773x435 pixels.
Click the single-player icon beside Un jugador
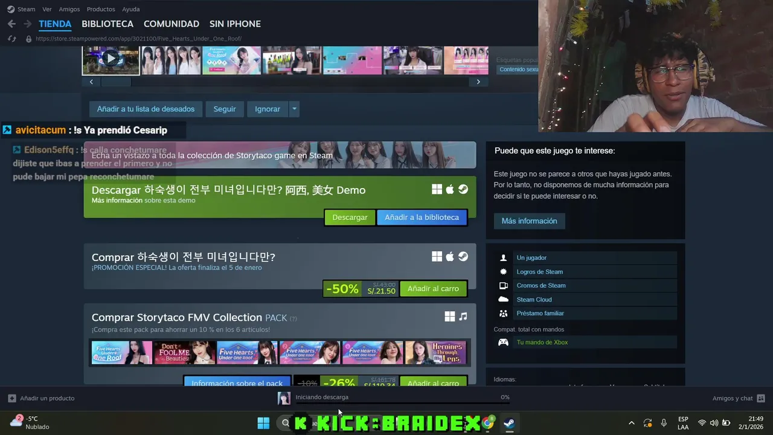(x=503, y=258)
